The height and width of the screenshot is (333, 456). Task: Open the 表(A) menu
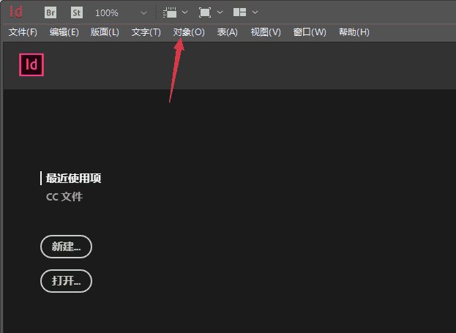[x=228, y=32]
